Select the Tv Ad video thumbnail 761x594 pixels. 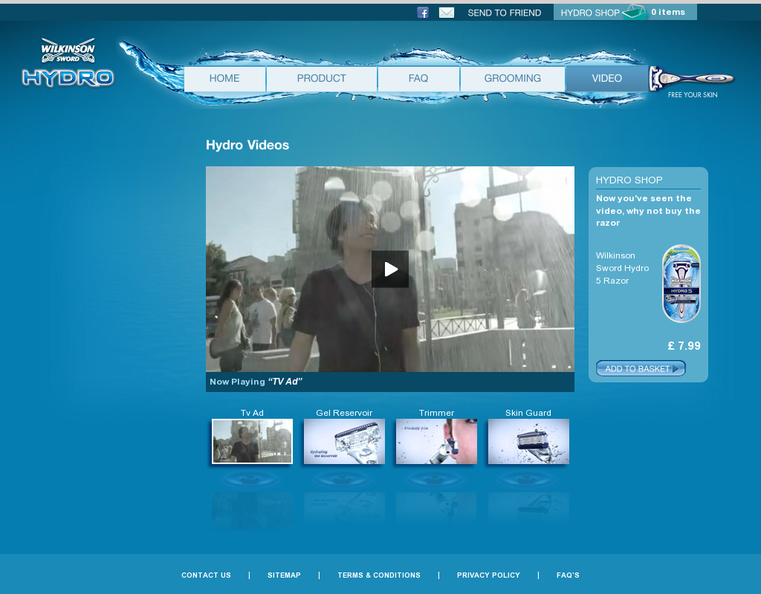[253, 441]
